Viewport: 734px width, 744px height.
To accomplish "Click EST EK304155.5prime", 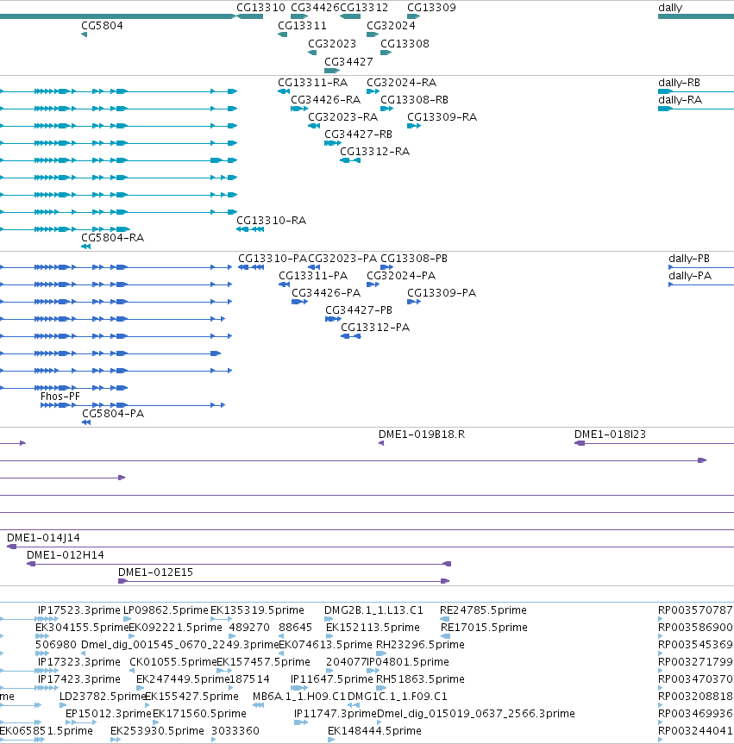I will [82, 628].
